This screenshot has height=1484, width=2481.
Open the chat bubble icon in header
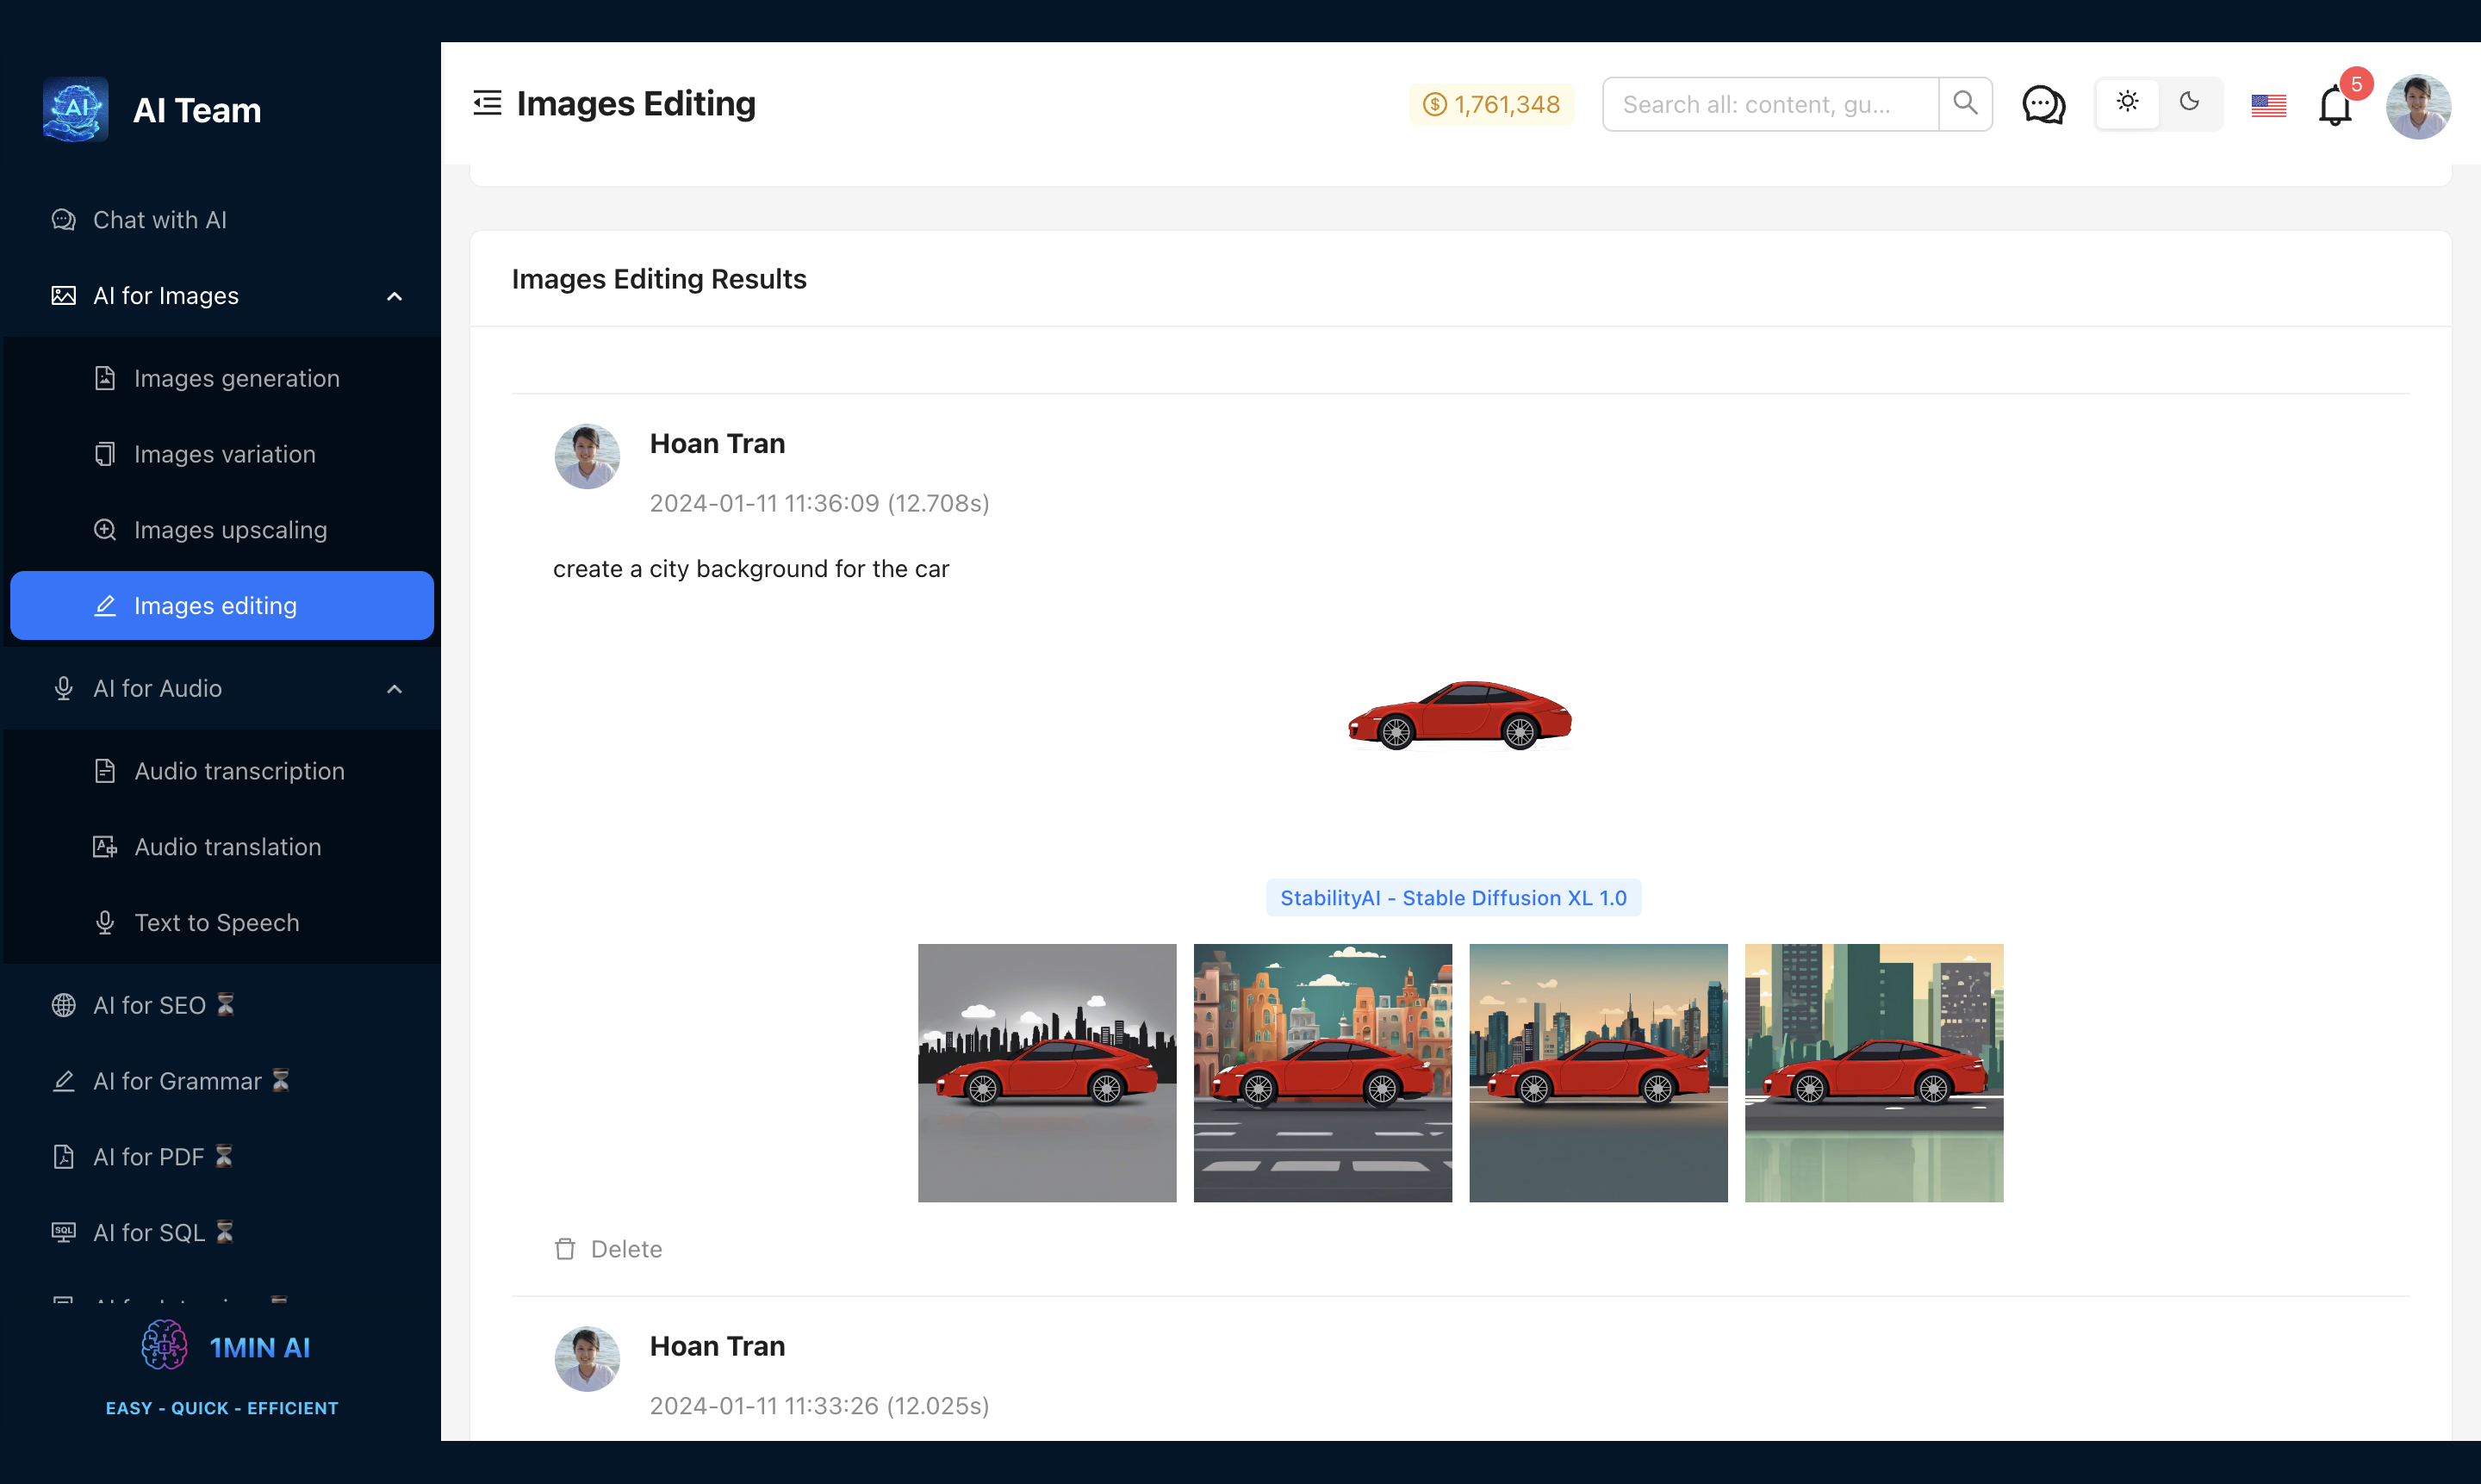click(2043, 104)
